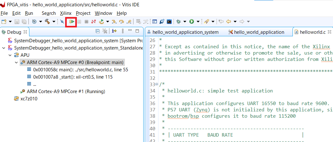Minimize the Debug view panel
The width and height of the screenshot is (333, 142).
click(x=130, y=31)
